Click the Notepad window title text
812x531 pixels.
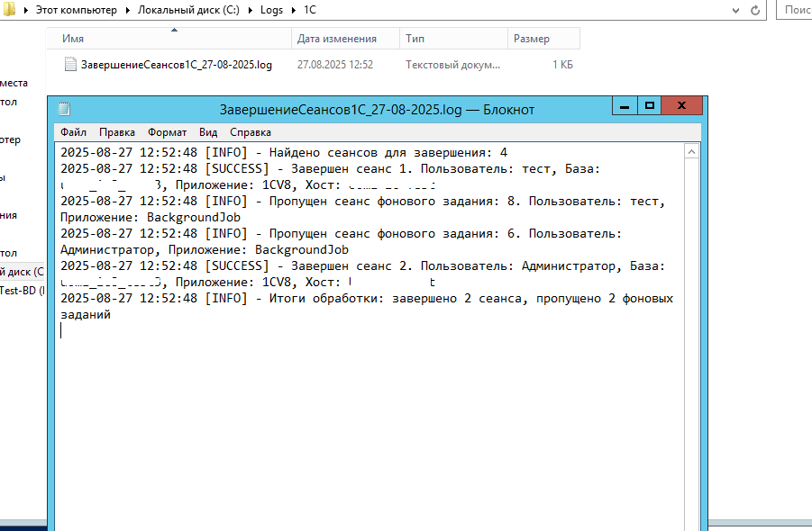click(x=377, y=110)
